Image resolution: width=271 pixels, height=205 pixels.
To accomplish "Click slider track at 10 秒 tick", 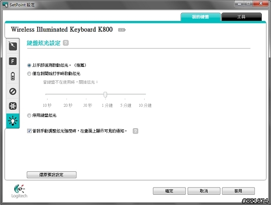I will point(47,94).
